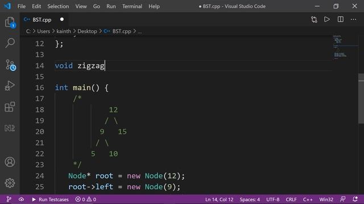This screenshot has height=204, width=364.
Task: Open the Go menu
Action: coord(96,6)
